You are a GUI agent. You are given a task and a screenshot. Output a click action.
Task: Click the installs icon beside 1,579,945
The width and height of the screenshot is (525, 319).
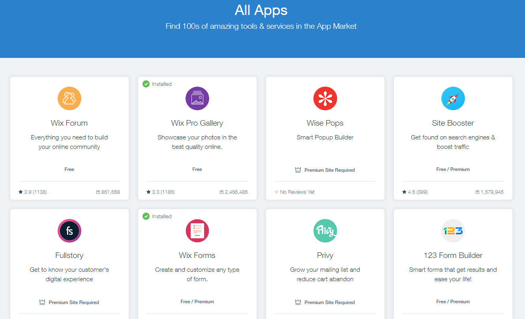pos(477,192)
